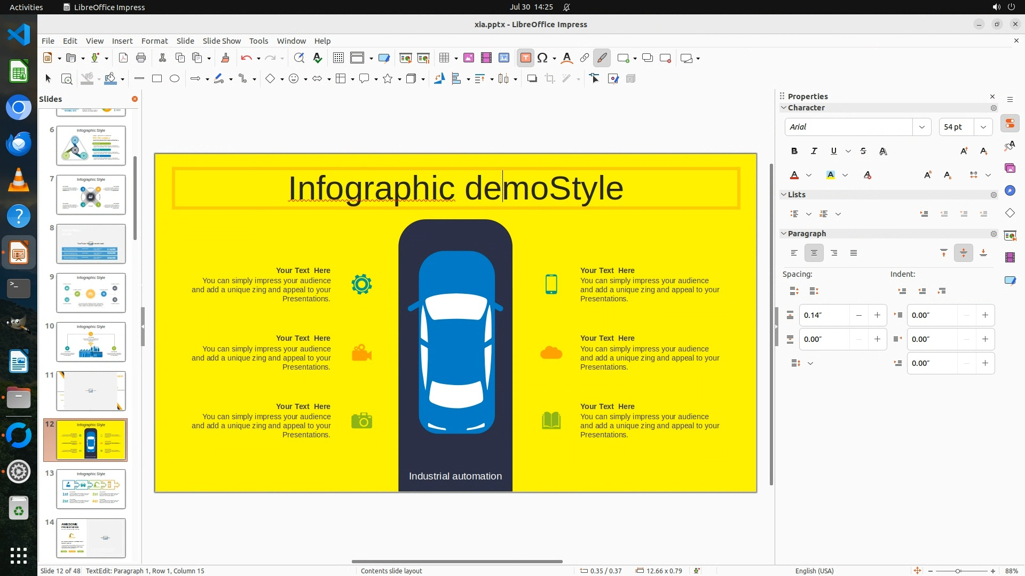Viewport: 1025px width, 576px height.
Task: Toggle Italic formatting in Character panel
Action: [x=814, y=151]
